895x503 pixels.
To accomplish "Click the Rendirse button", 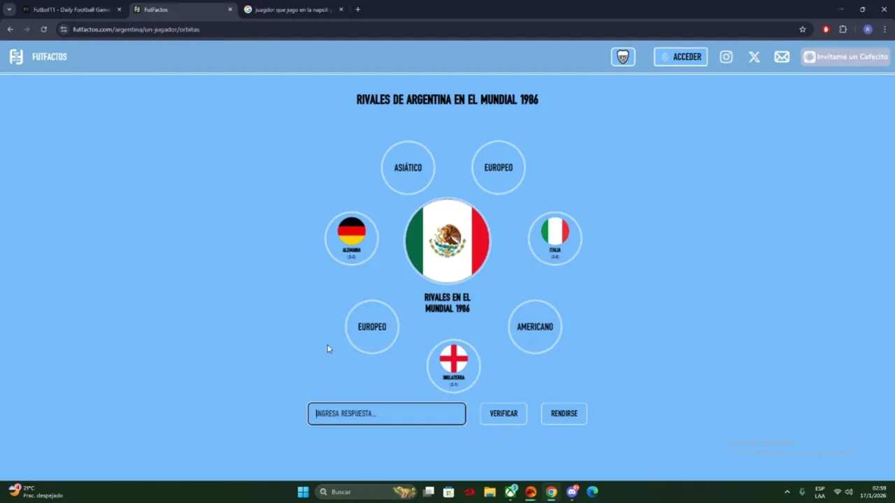I will tap(564, 414).
